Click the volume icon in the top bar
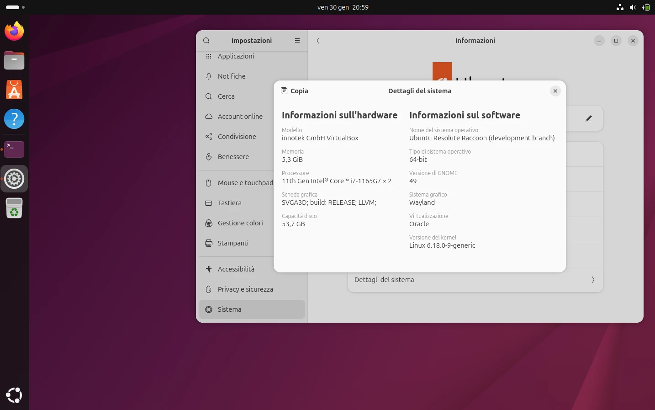Screen dimensions: 655x410 coord(633,7)
